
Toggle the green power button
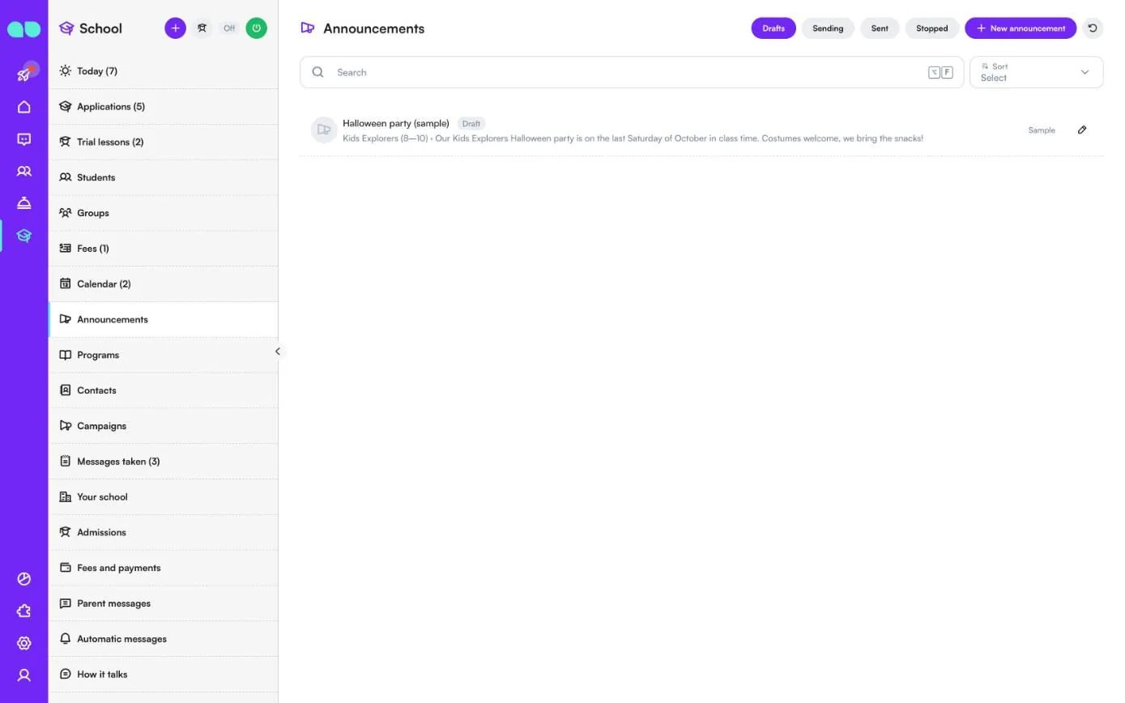coord(256,28)
